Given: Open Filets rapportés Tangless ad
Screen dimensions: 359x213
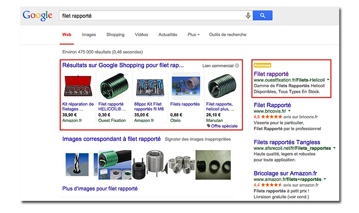Looking at the screenshot, I should (x=287, y=142).
